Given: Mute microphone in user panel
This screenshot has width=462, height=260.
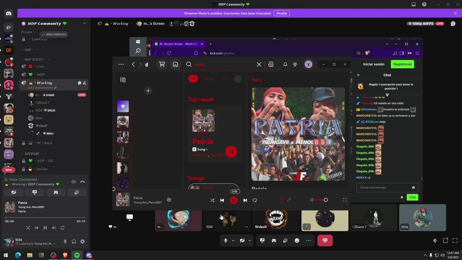Looking at the screenshot, I should (65, 242).
